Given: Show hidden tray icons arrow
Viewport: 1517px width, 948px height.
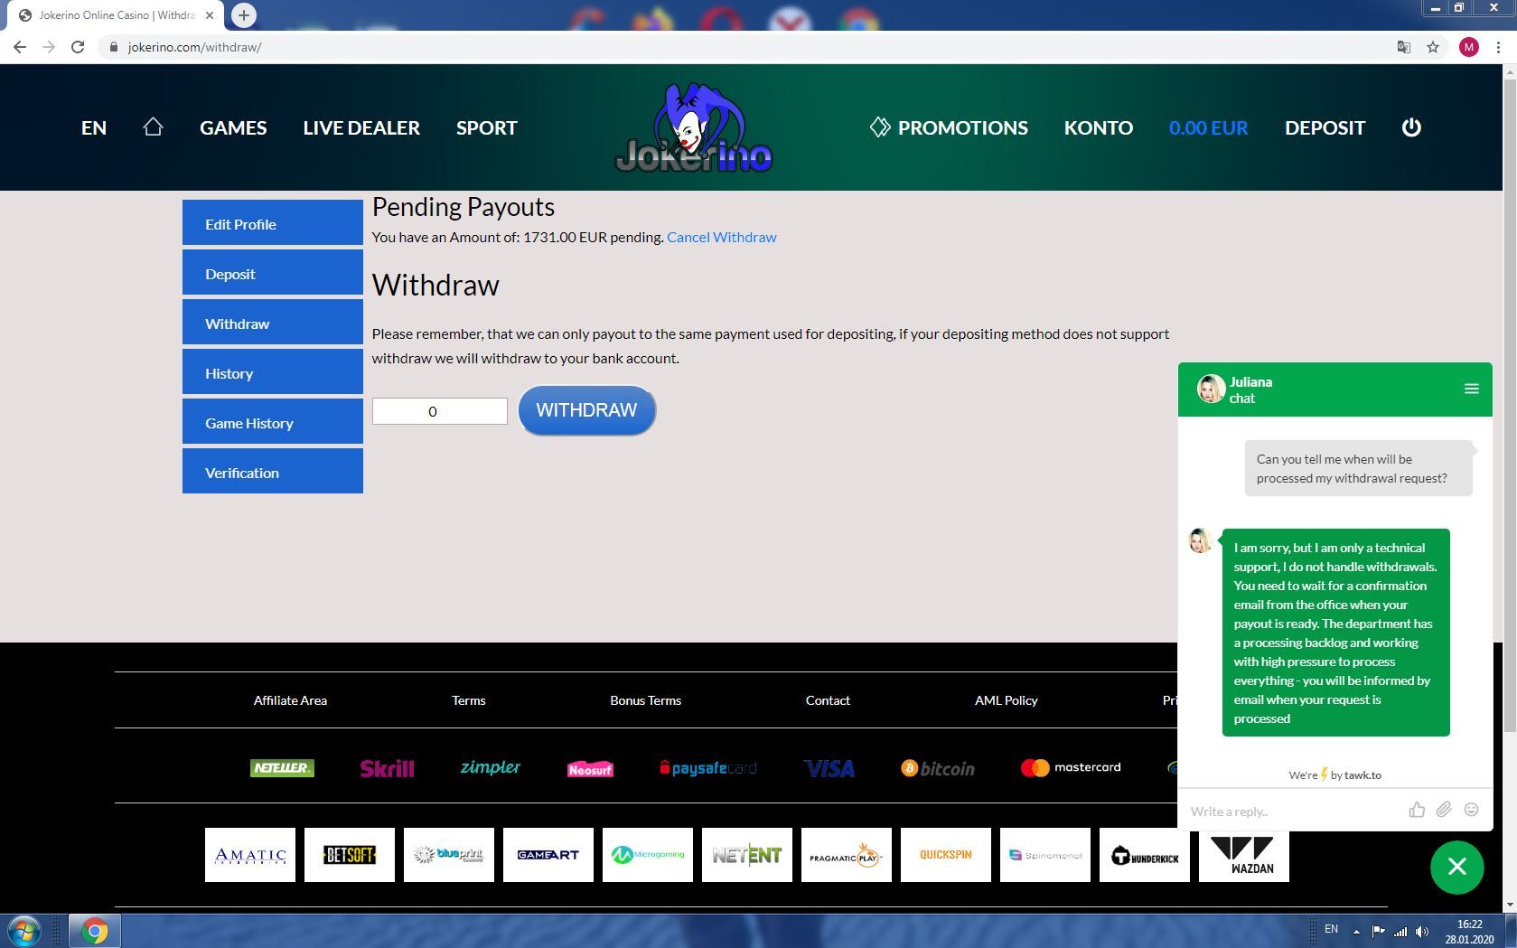Looking at the screenshot, I should point(1356,932).
